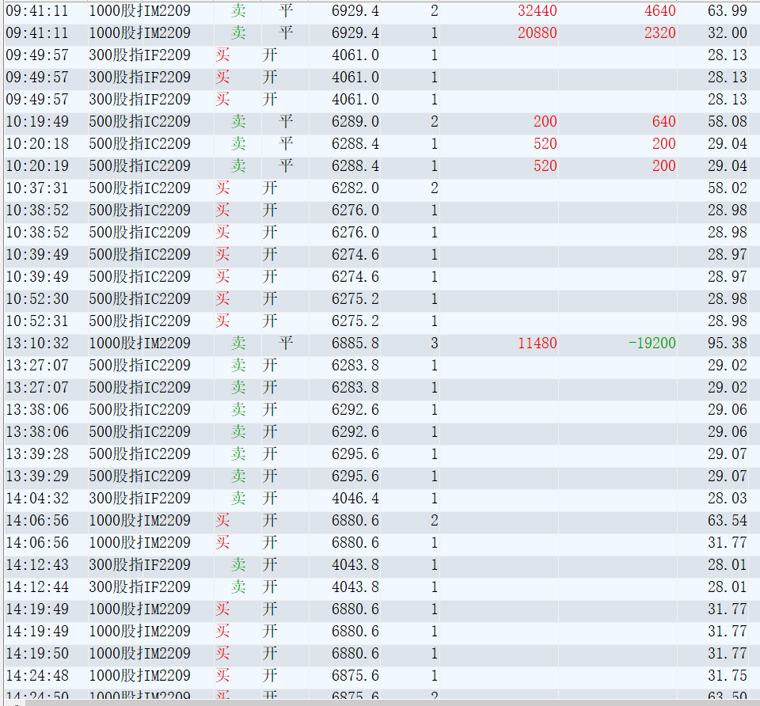Click the 10:37:31 buy-open row
Image resolution: width=760 pixels, height=706 pixels.
[x=380, y=188]
